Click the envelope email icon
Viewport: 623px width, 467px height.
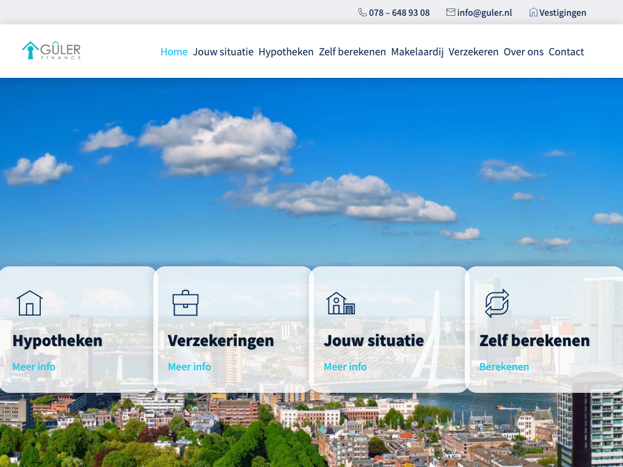pos(450,12)
